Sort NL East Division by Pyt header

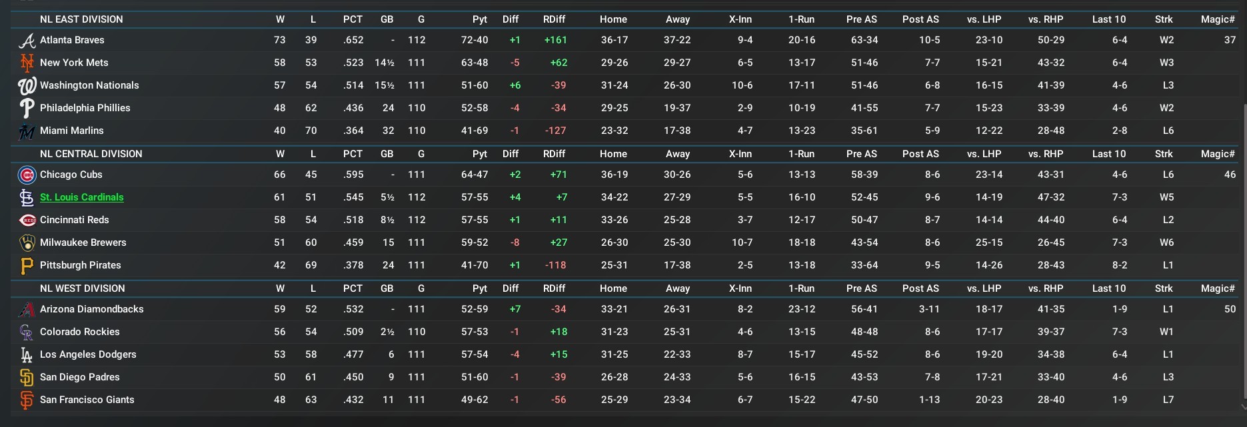480,19
